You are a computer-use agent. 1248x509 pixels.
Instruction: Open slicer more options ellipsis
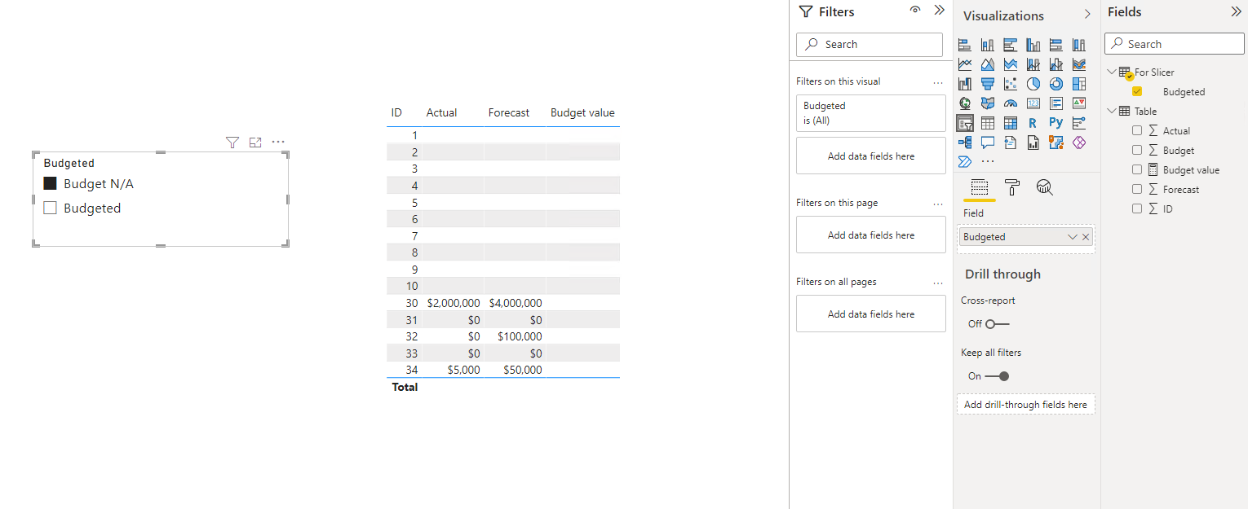click(x=278, y=143)
